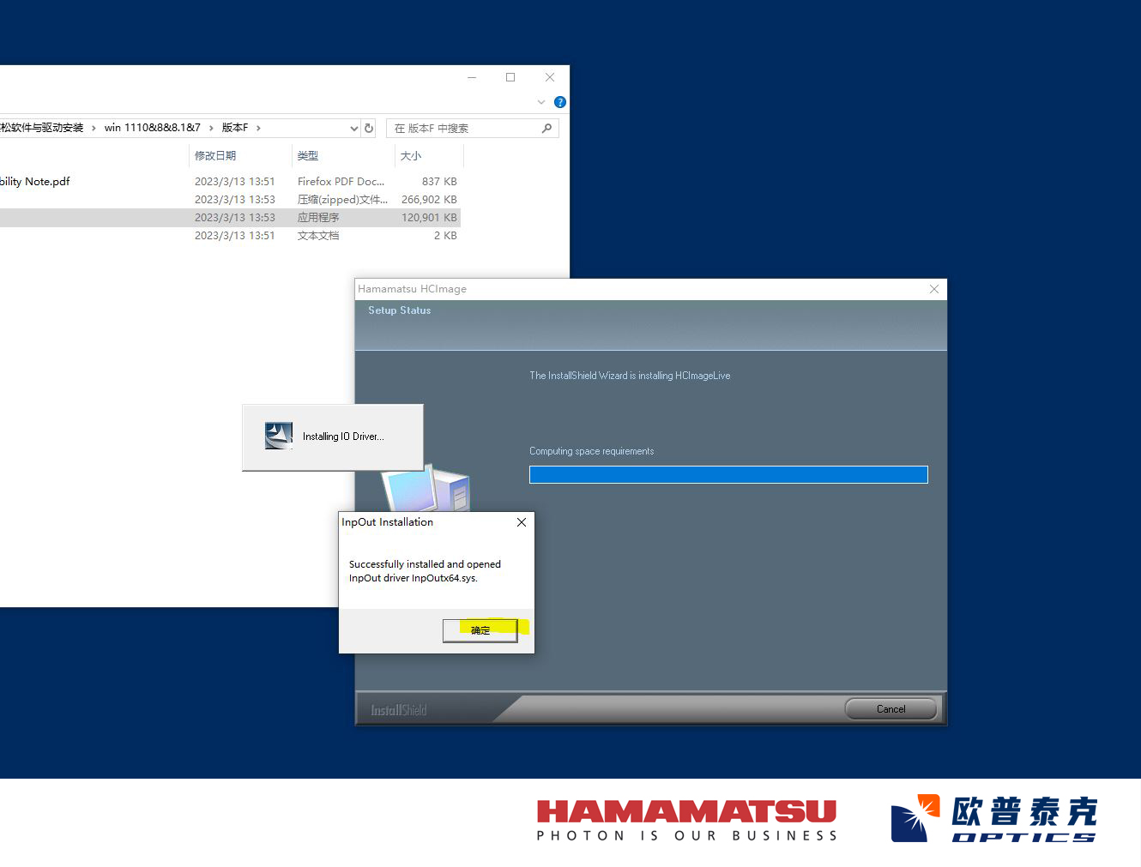Image resolution: width=1141 pixels, height=867 pixels.
Task: Close the Hamamatsu HCImage setup window
Action: pos(934,289)
